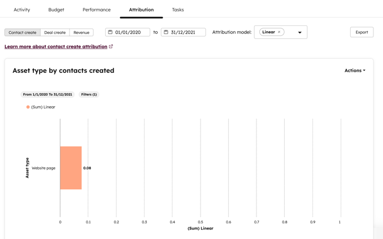The image size is (383, 239).
Task: Switch to Revenue attribution view
Action: click(x=81, y=32)
